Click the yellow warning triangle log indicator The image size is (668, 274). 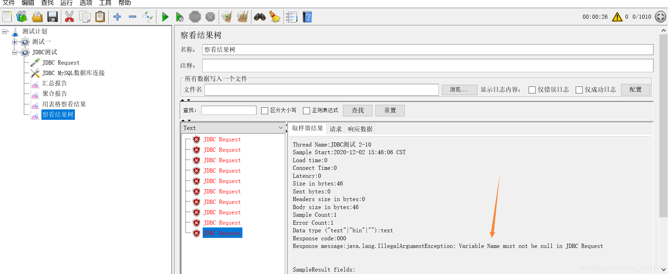[617, 17]
